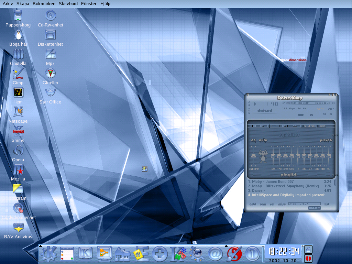The height and width of the screenshot is (264, 352).
Task: Click the panel lock screen button
Action: [308, 249]
